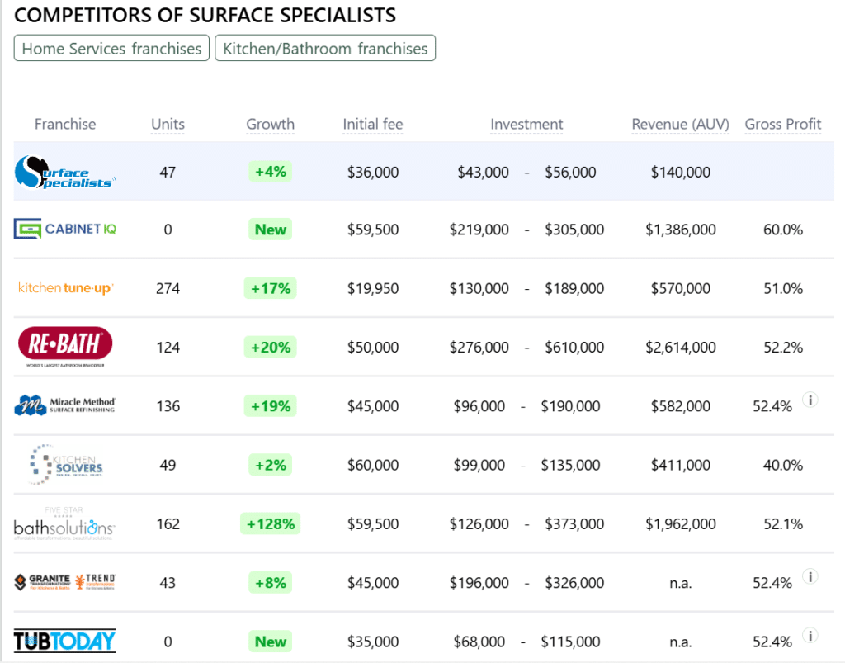Open the Kitchen Tune-Up logo
The image size is (845, 663).
(66, 288)
